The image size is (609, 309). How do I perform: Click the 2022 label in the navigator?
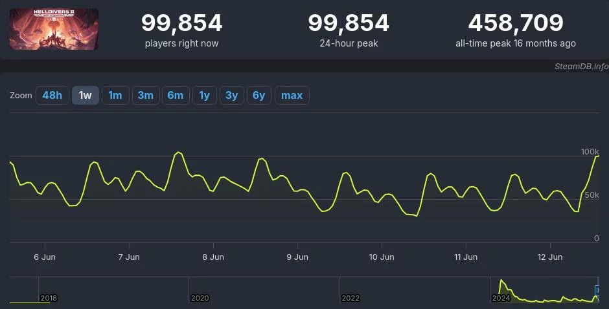(350, 298)
